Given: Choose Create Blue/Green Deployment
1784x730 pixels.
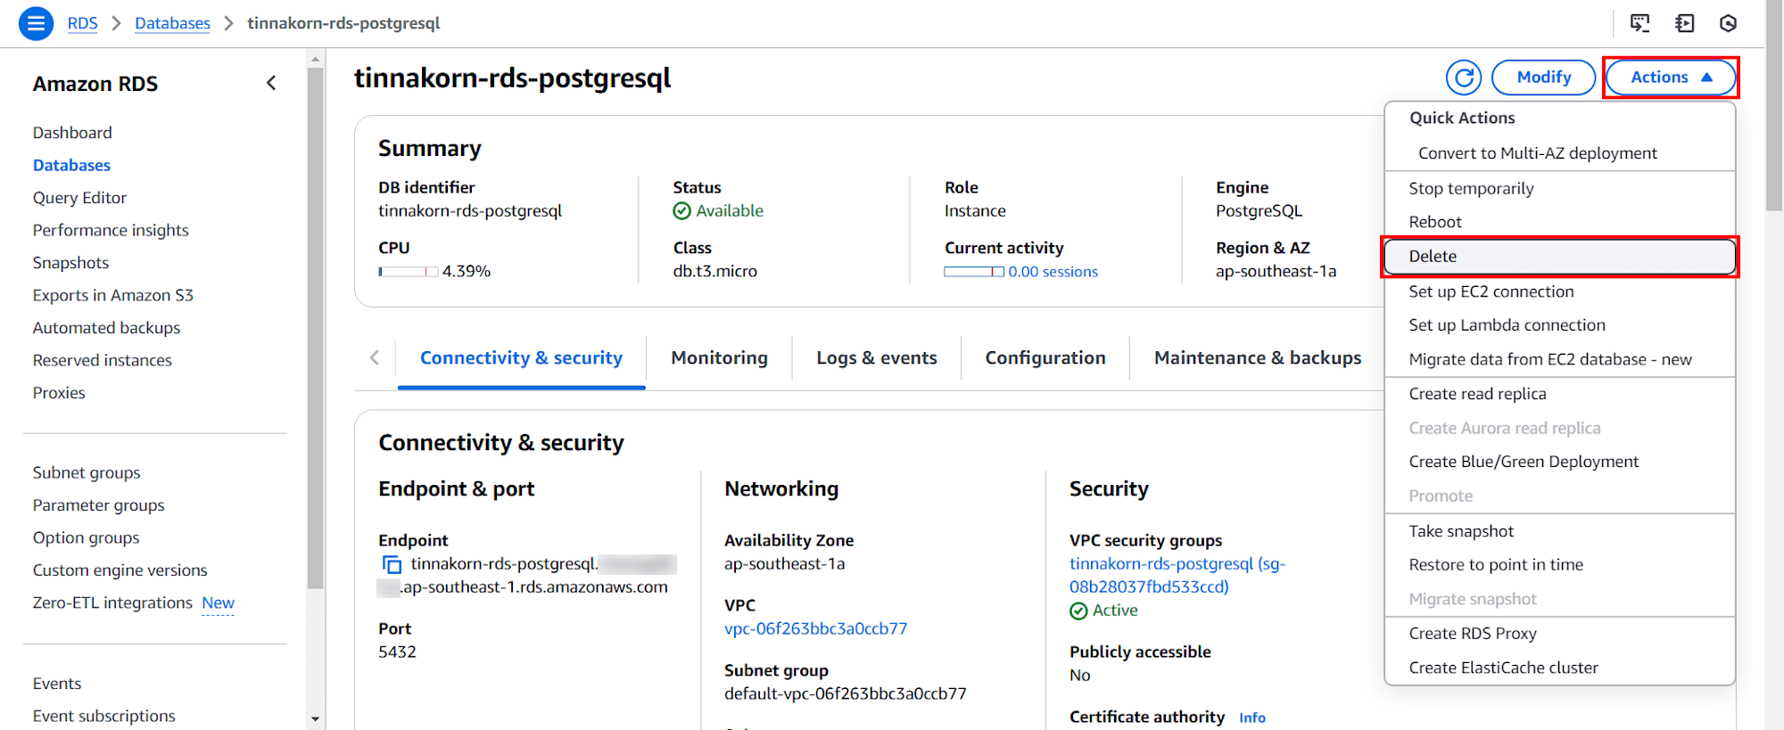Looking at the screenshot, I should coord(1559,462).
